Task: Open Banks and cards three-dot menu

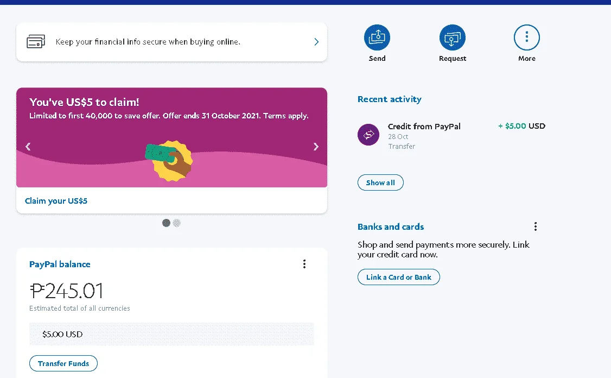Action: [x=536, y=226]
